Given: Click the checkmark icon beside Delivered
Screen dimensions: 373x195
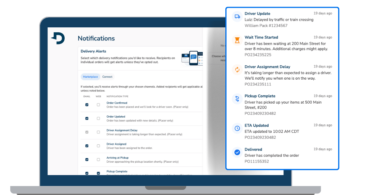Looking at the screenshot, I should point(237,152).
